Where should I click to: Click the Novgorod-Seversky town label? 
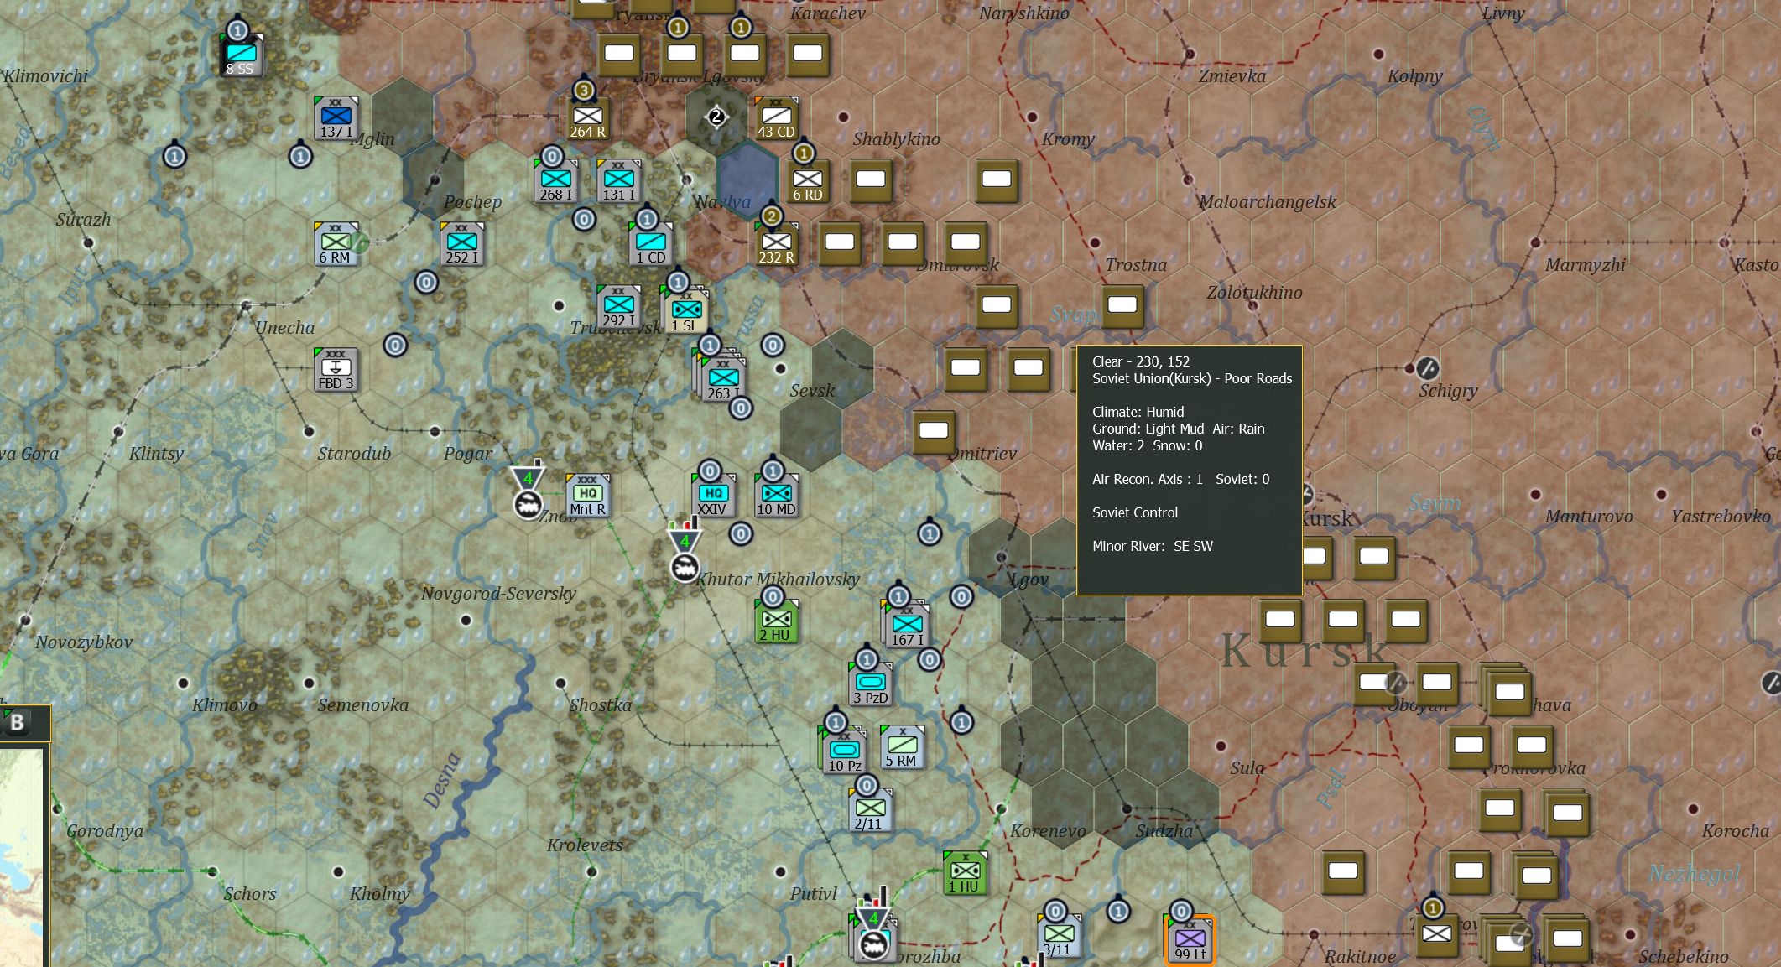coord(498,594)
